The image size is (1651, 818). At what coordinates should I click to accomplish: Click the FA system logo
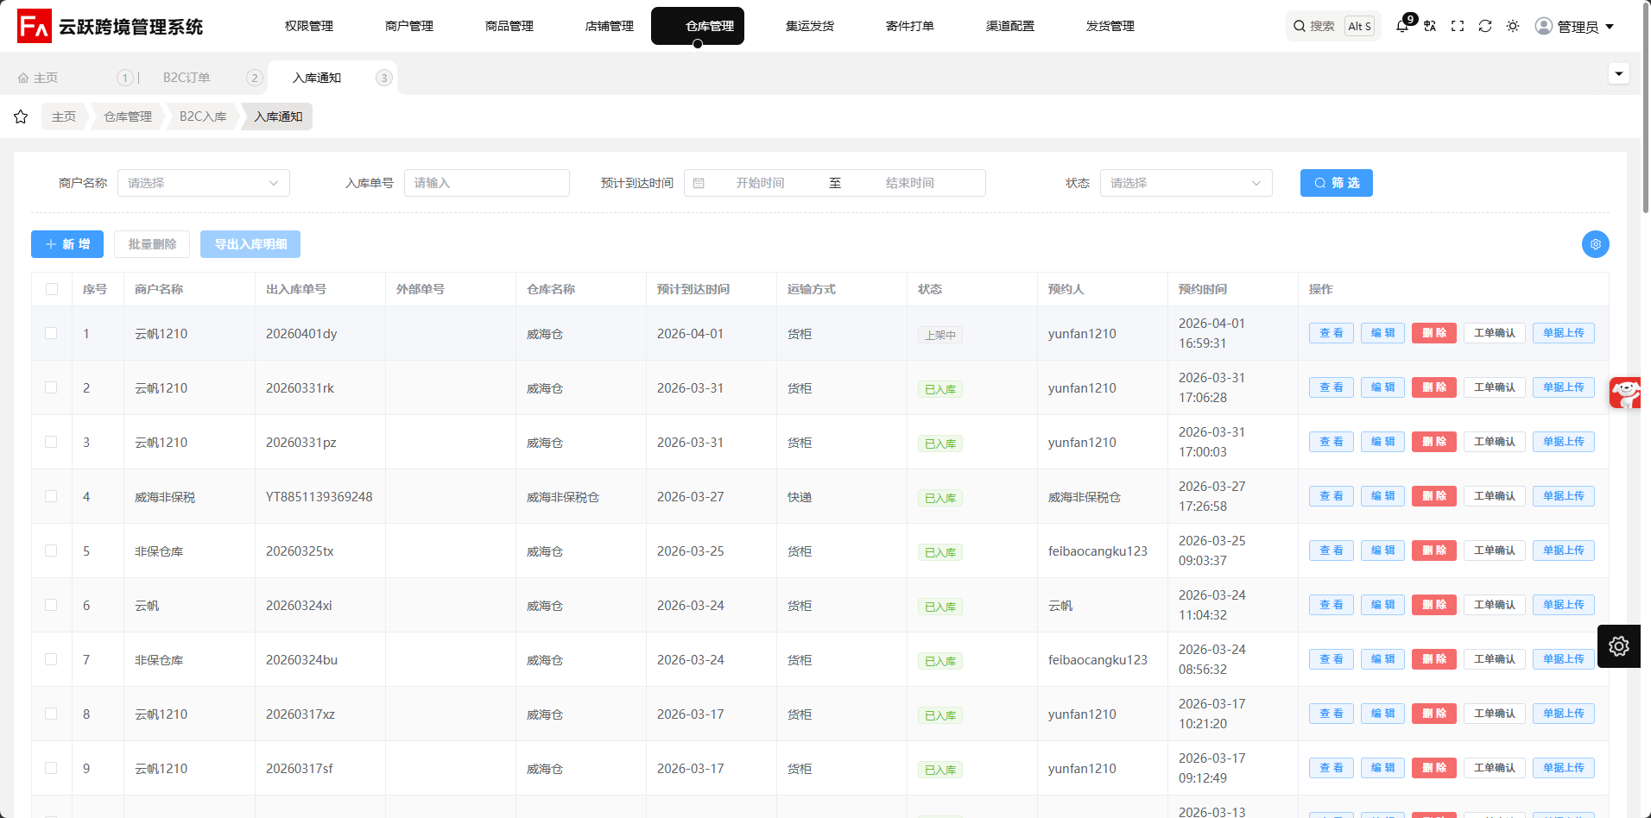click(x=35, y=26)
